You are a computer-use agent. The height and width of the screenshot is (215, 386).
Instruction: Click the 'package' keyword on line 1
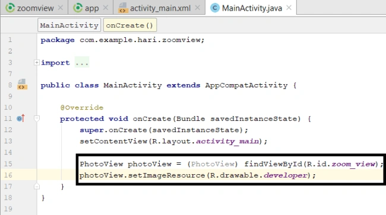pyautogui.click(x=58, y=40)
